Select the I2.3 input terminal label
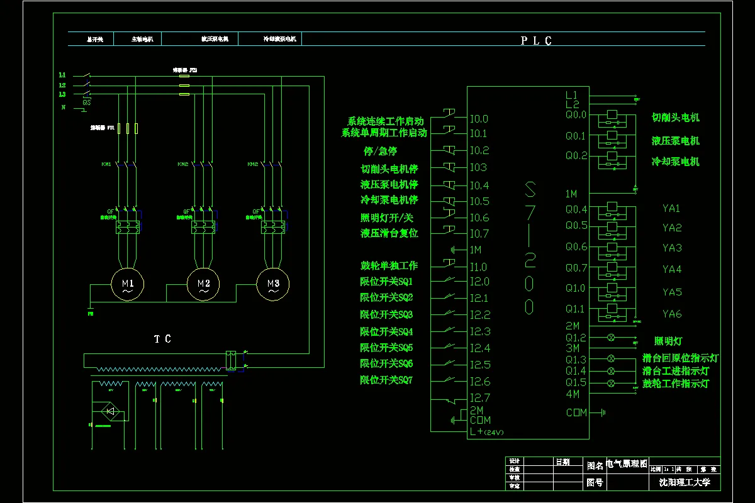755x503 pixels. coord(479,331)
